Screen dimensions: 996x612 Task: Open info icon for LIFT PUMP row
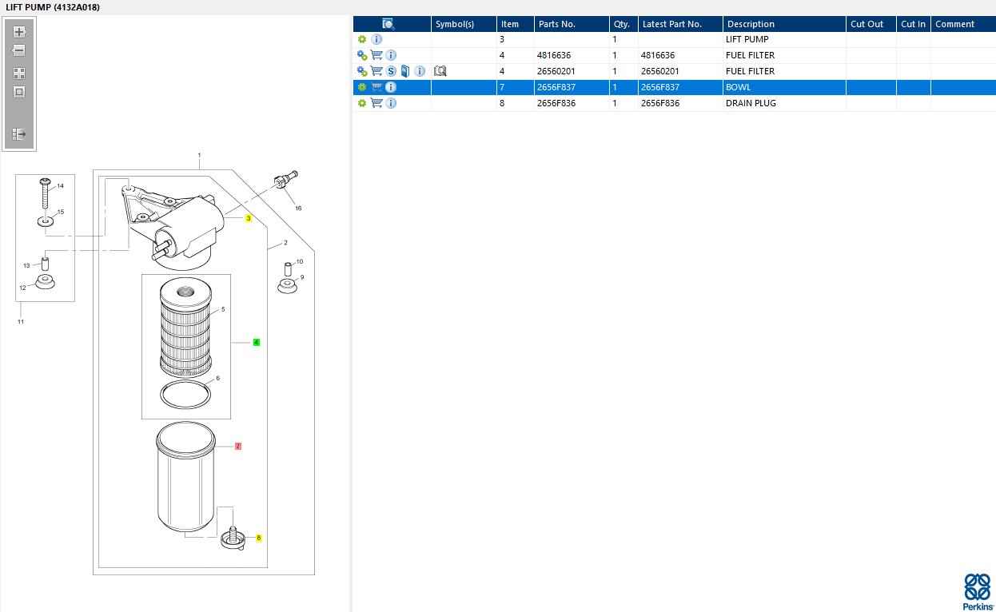(376, 39)
